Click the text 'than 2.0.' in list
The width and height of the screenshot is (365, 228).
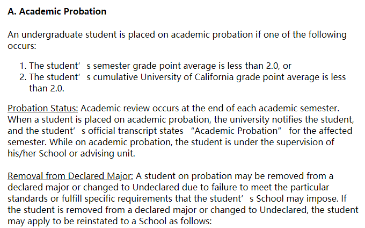click(x=47, y=88)
